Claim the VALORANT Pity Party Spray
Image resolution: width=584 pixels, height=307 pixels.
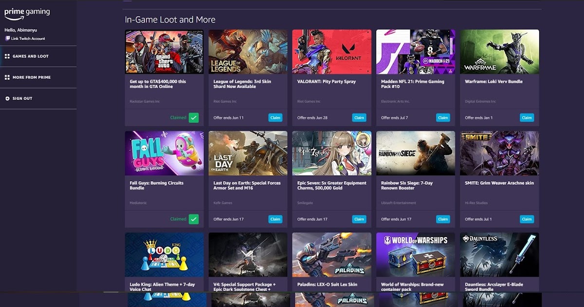pos(359,117)
